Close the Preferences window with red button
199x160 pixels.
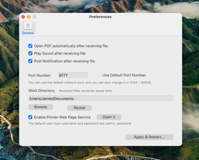tap(23, 17)
